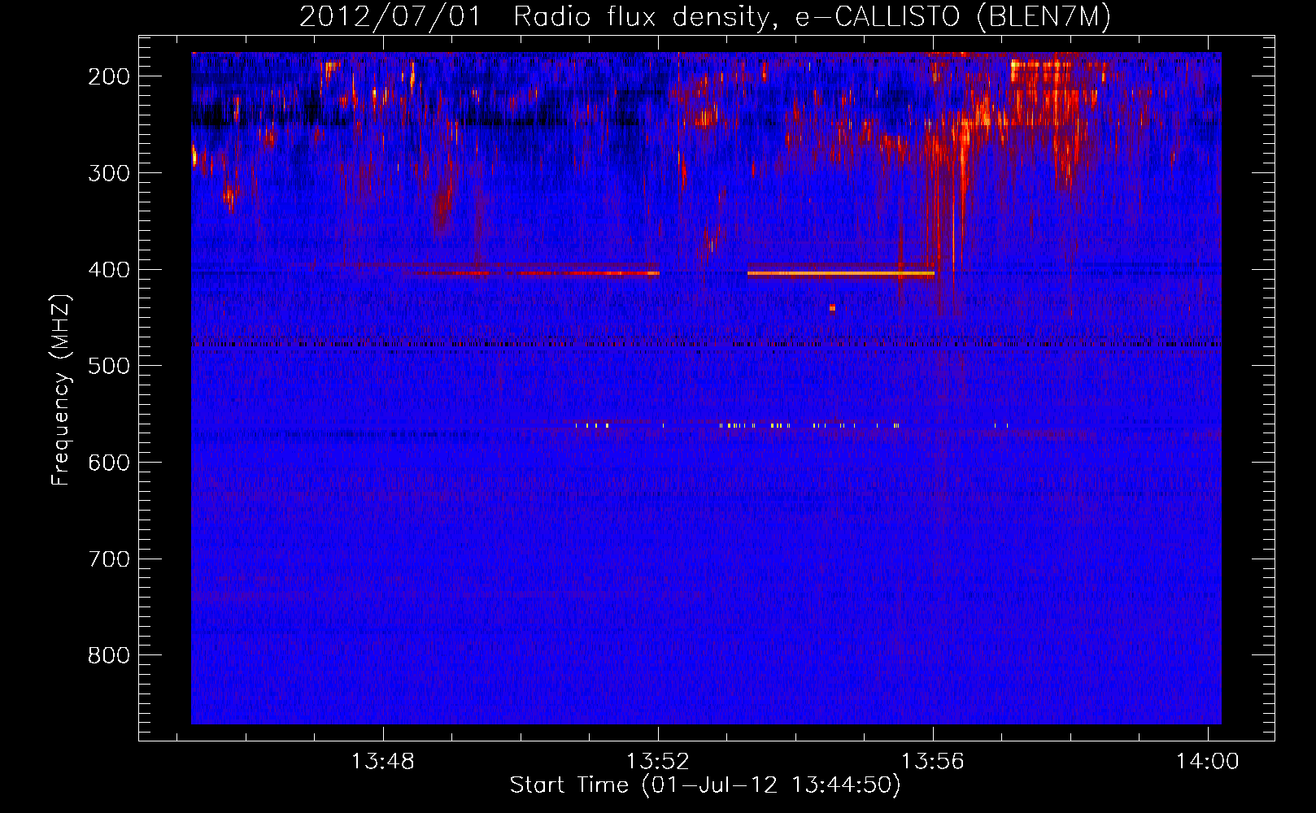The image size is (1316, 813).
Task: Click the "Start Time (01-Jul-12 13:44:50)" label
Action: (705, 785)
